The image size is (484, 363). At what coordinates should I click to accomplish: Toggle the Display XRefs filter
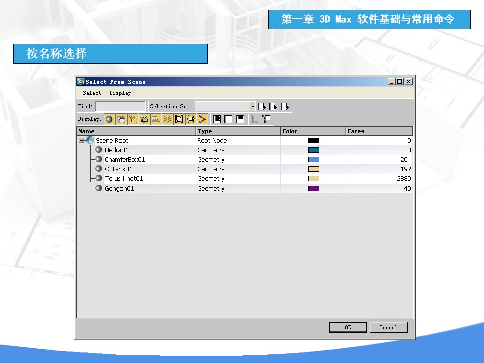191,119
